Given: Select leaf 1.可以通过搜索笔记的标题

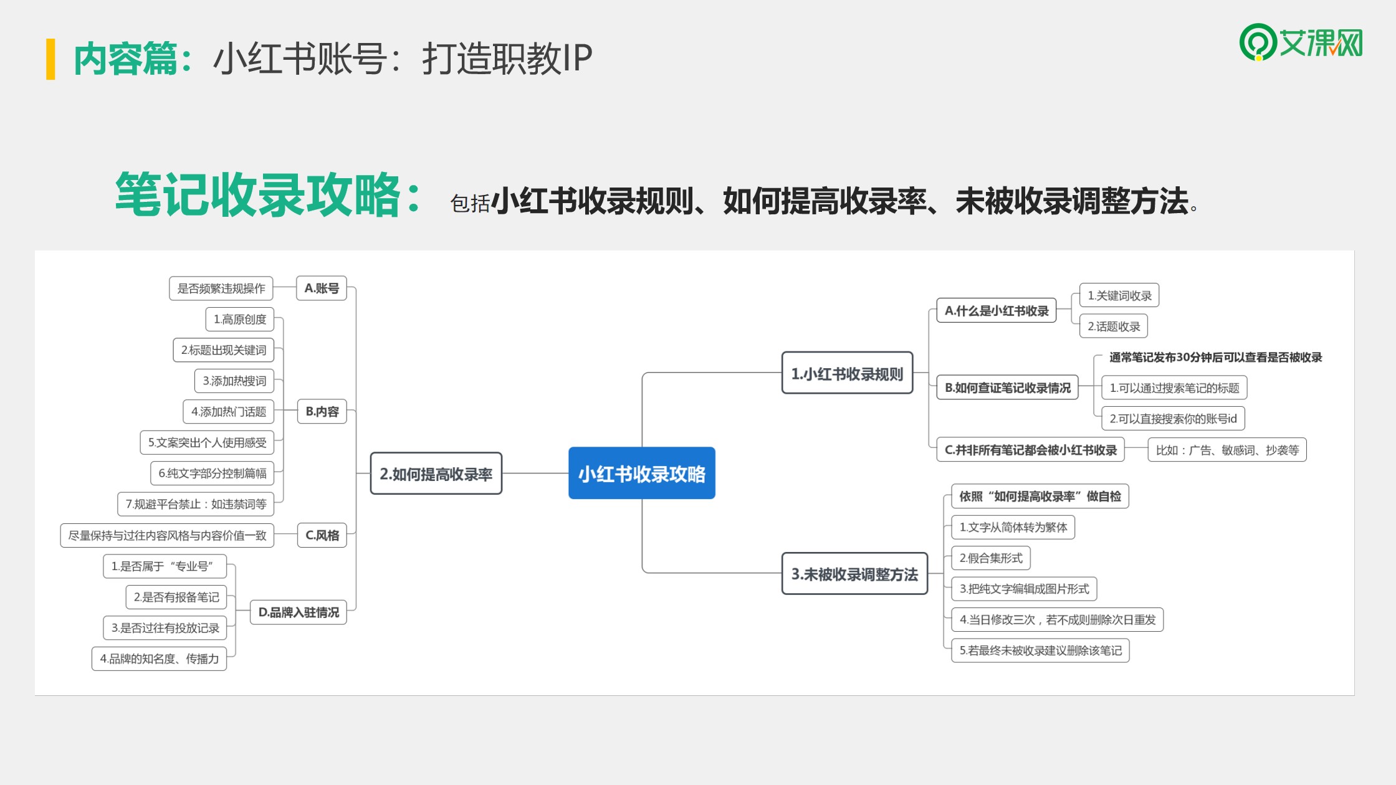Looking at the screenshot, I should tap(1174, 388).
